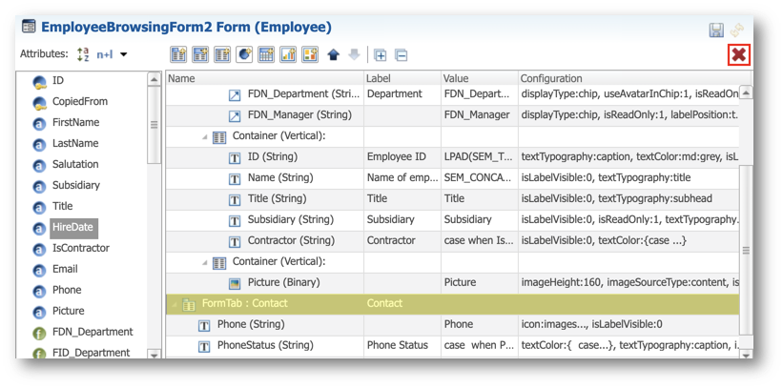Viewport: 783px width, 388px height.
Task: Select the HireDate attribute
Action: click(x=72, y=228)
